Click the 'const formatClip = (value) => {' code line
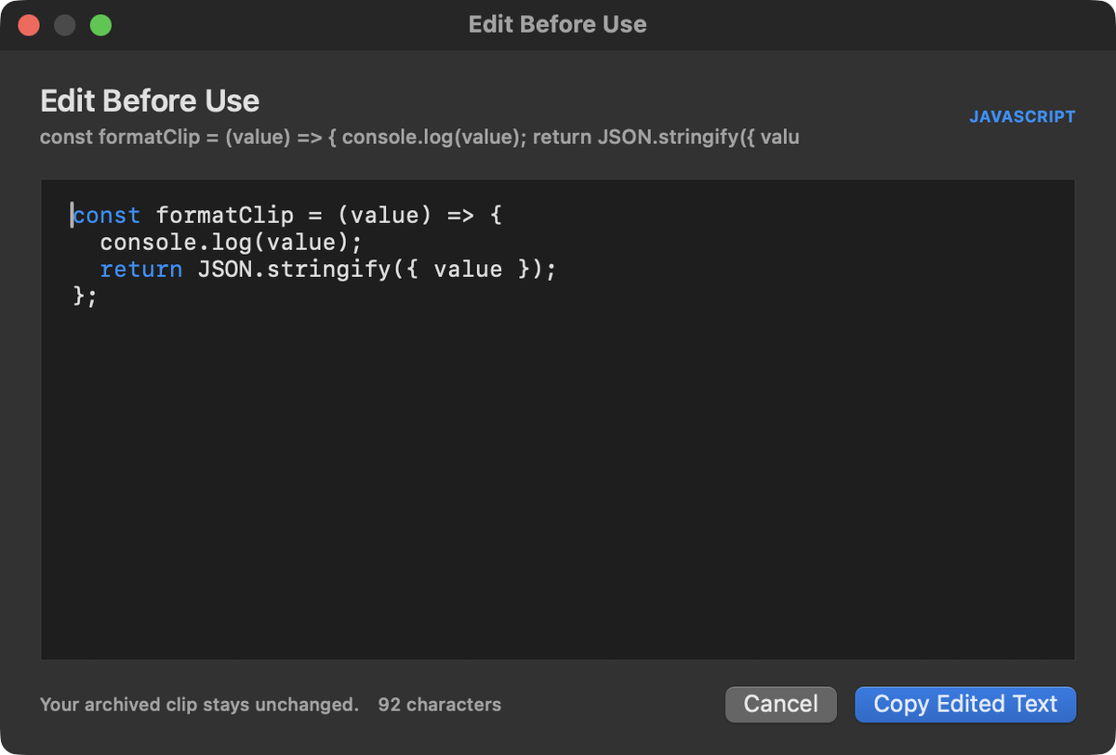1116x755 pixels. tap(287, 216)
